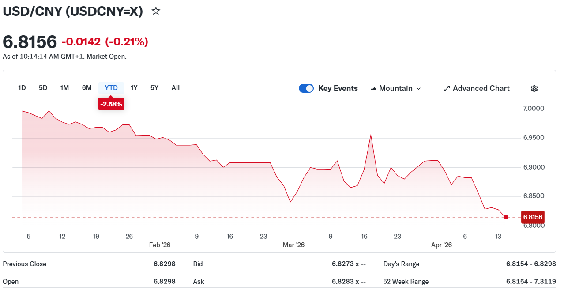This screenshot has width=564, height=294.
Task: Click the Key Events label
Action: click(x=338, y=88)
